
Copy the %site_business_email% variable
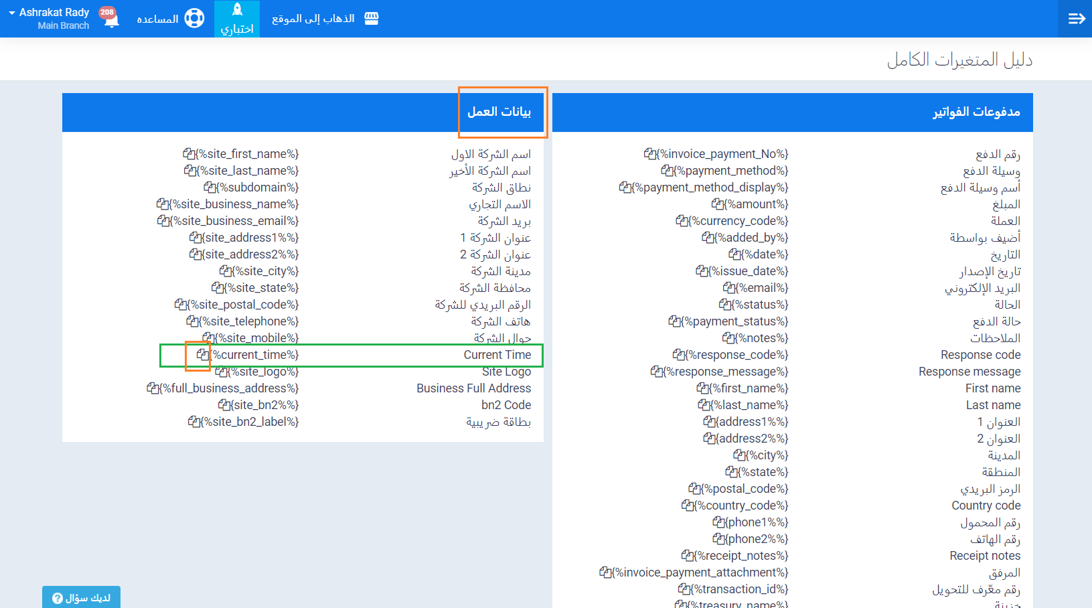pos(163,221)
